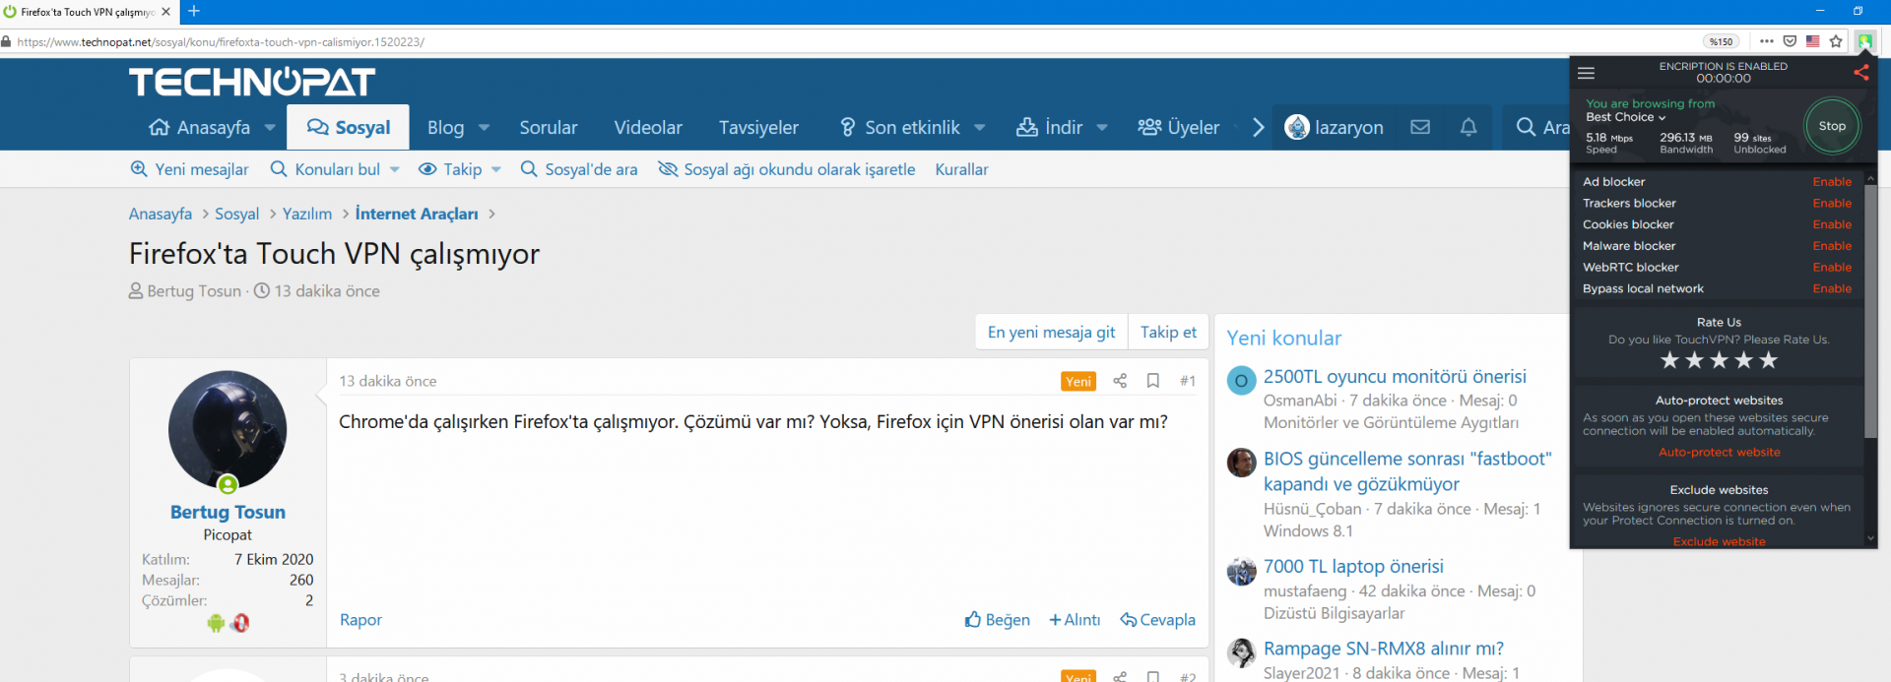Open the Üyeler menu
The image size is (1891, 682).
click(1178, 127)
